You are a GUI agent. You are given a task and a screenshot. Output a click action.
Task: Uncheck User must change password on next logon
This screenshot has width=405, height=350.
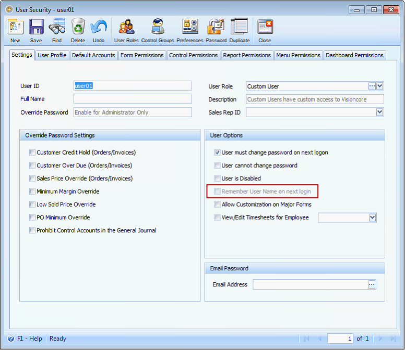[217, 153]
